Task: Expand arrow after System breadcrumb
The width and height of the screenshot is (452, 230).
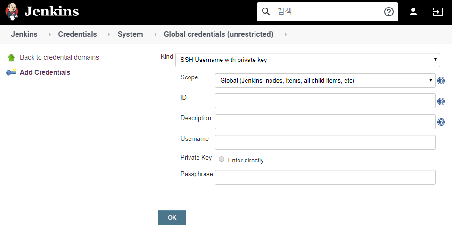Action: [156, 34]
